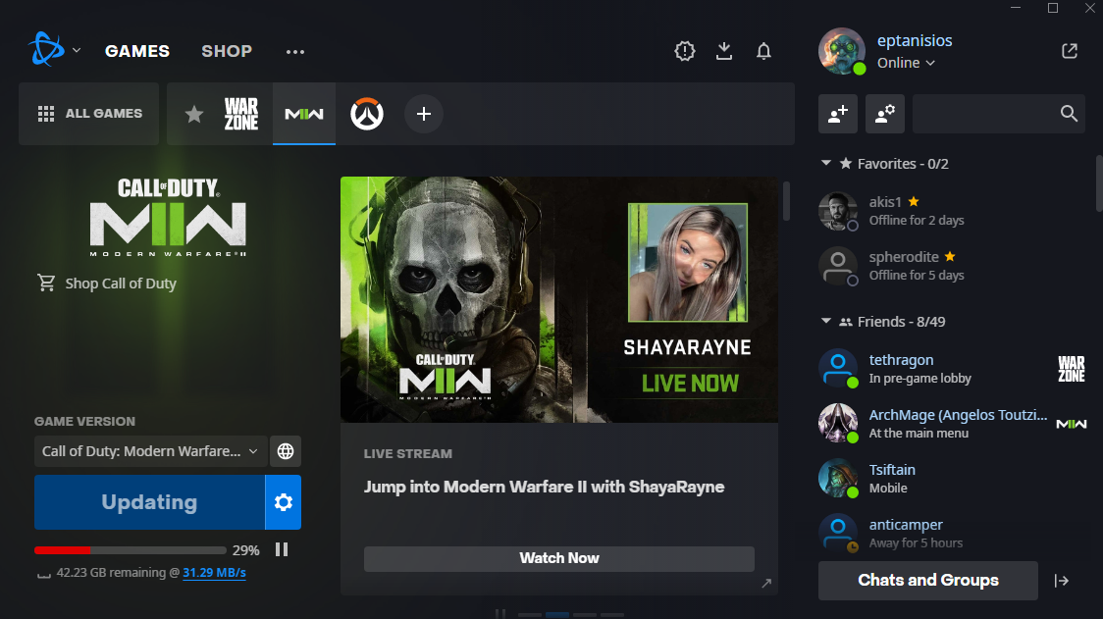Select friend ArchMage
The height and width of the screenshot is (619, 1103).
click(953, 423)
